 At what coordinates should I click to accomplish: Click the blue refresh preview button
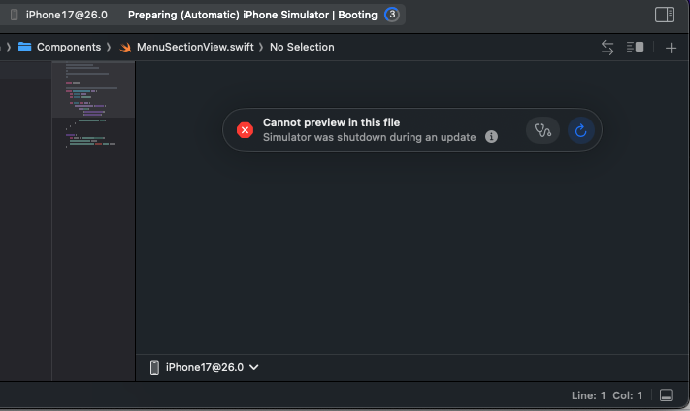click(580, 130)
